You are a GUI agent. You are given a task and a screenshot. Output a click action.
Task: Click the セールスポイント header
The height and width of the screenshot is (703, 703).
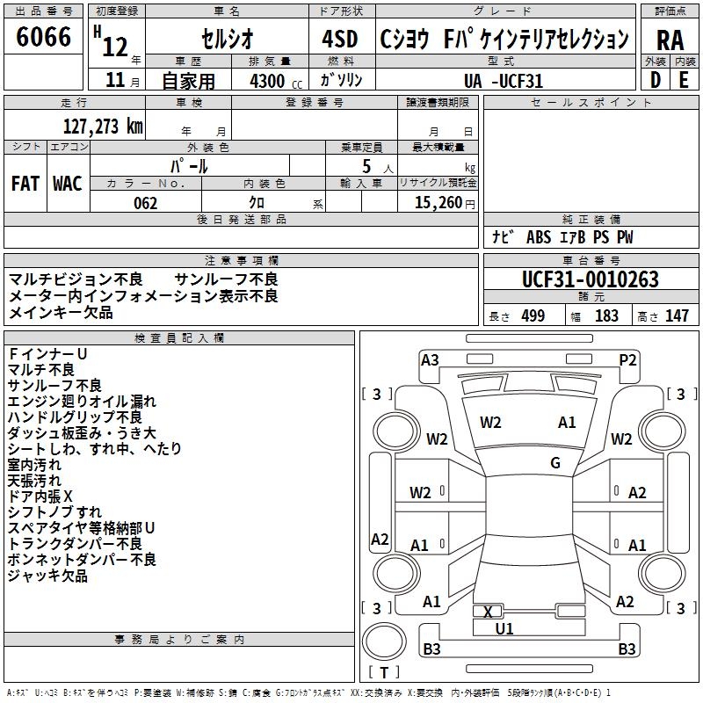[x=591, y=103]
